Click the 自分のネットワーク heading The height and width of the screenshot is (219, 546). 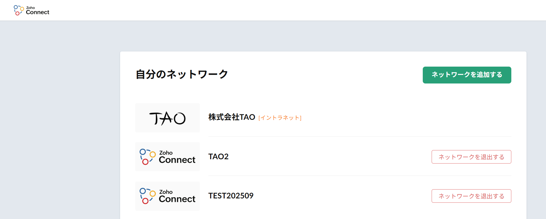click(x=182, y=74)
